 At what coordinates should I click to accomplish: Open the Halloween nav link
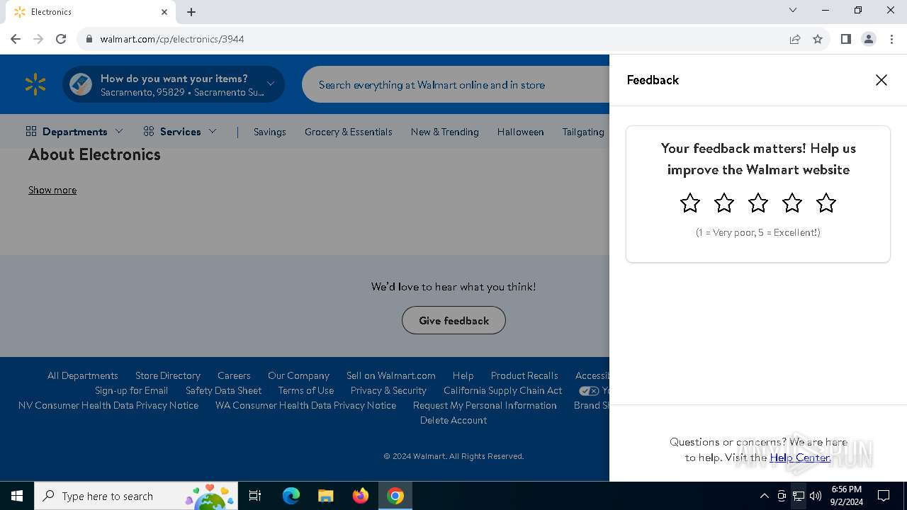click(x=521, y=132)
